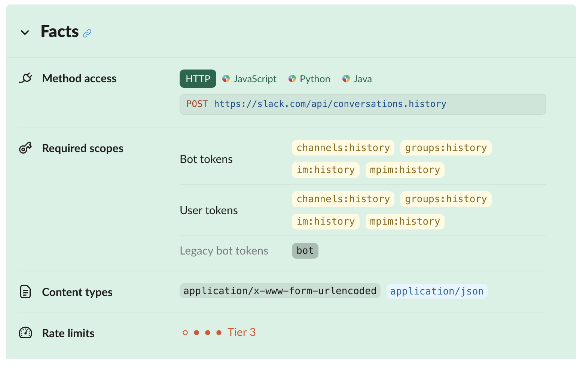The height and width of the screenshot is (370, 586).
Task: Click the Method access plug icon
Action: [26, 78]
